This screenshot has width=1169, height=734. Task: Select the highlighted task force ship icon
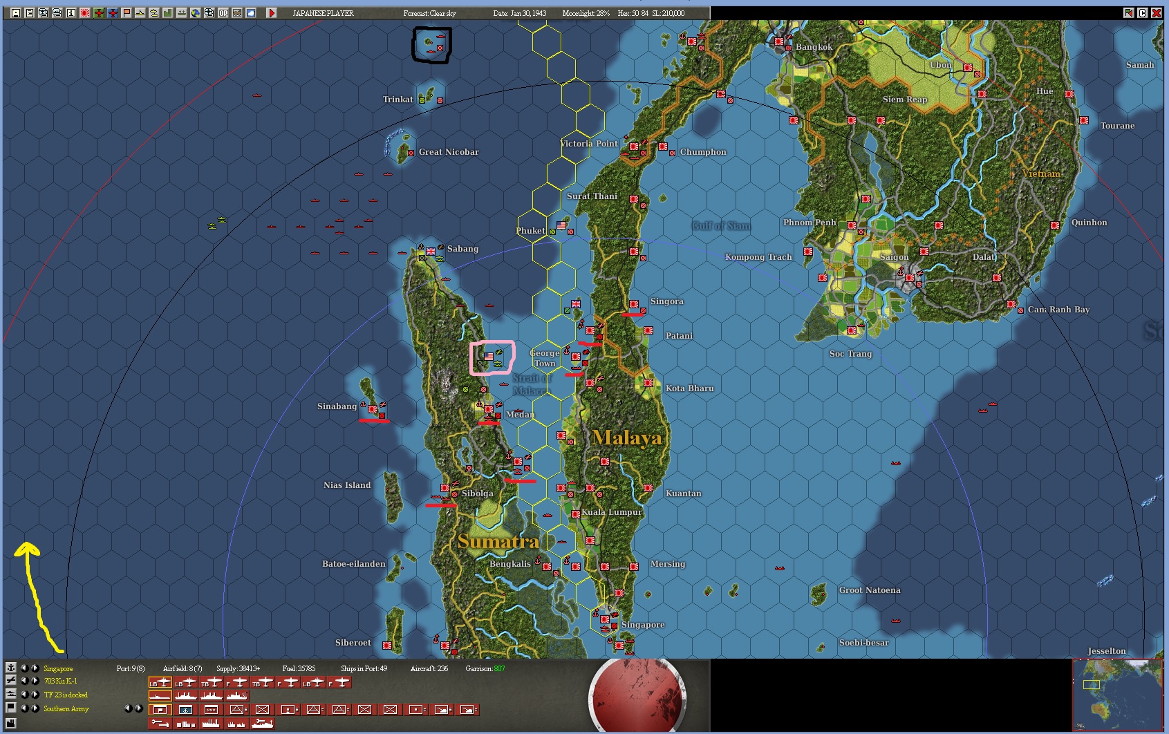pos(160,696)
